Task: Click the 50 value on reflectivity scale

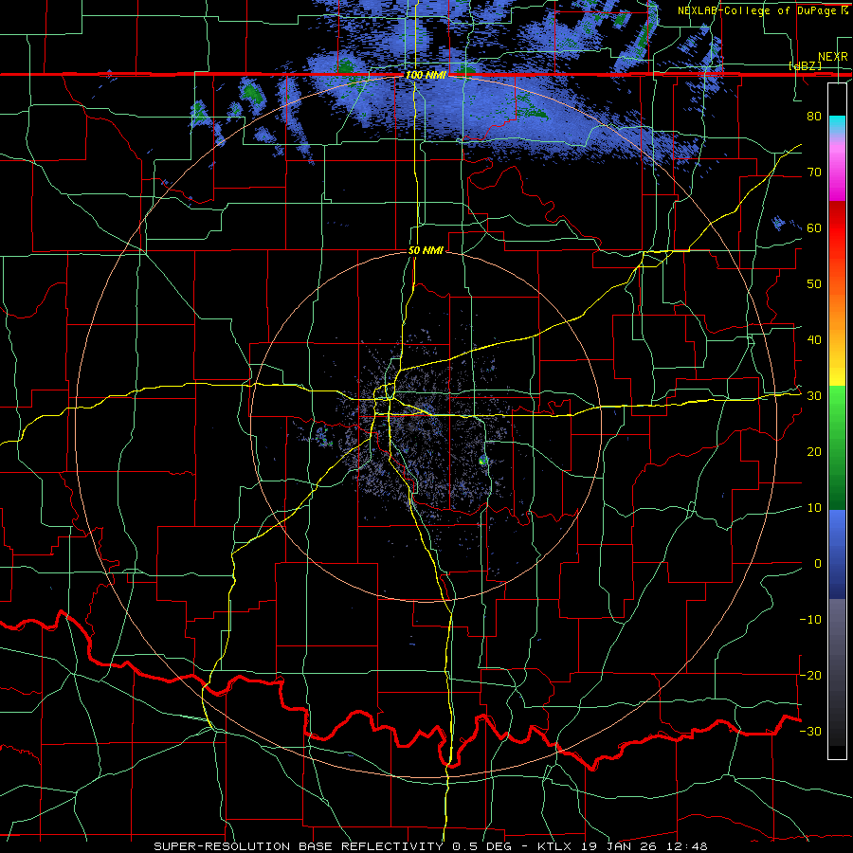Action: (814, 284)
